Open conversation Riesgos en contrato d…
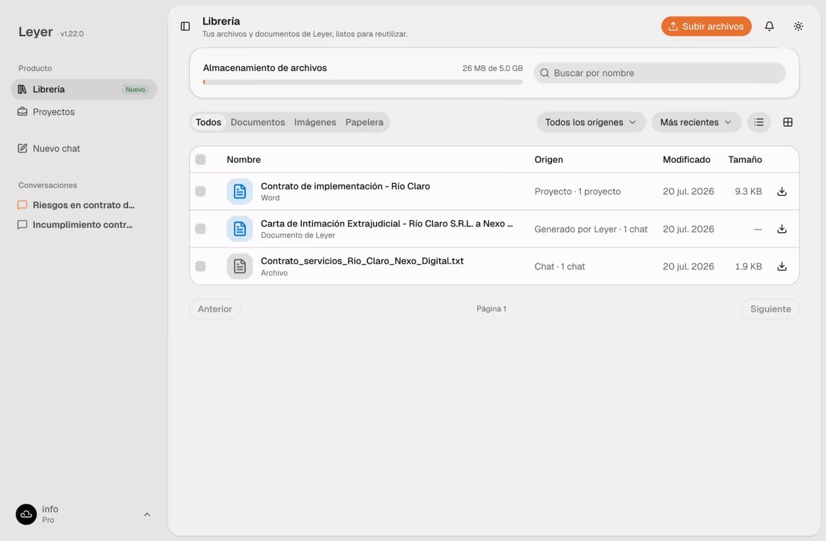 pyautogui.click(x=84, y=205)
